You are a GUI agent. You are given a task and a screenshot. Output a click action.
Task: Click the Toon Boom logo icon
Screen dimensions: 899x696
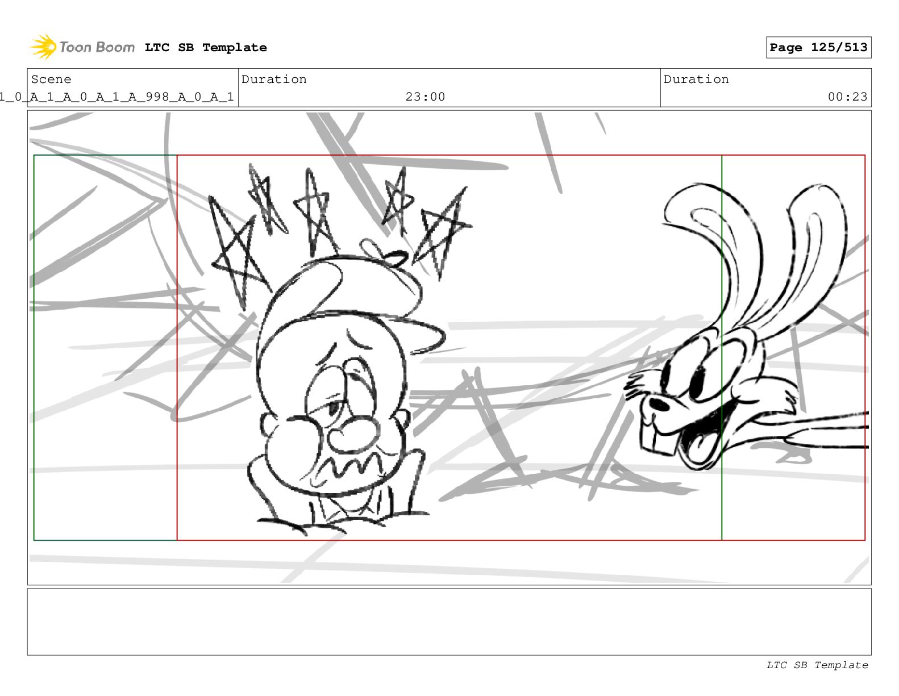43,47
